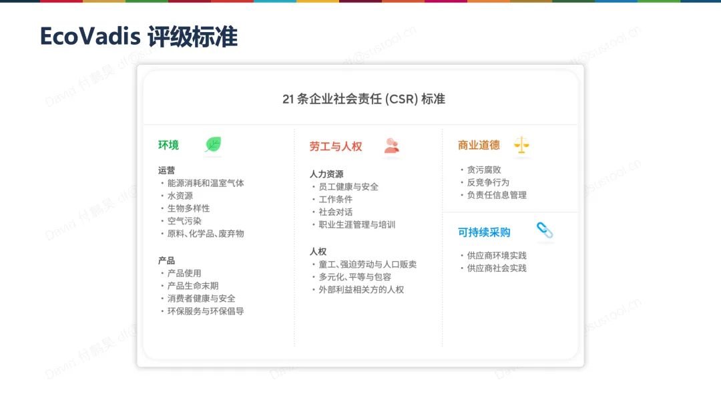Click the item 负责任信息管理
721x406 pixels.
click(x=497, y=195)
